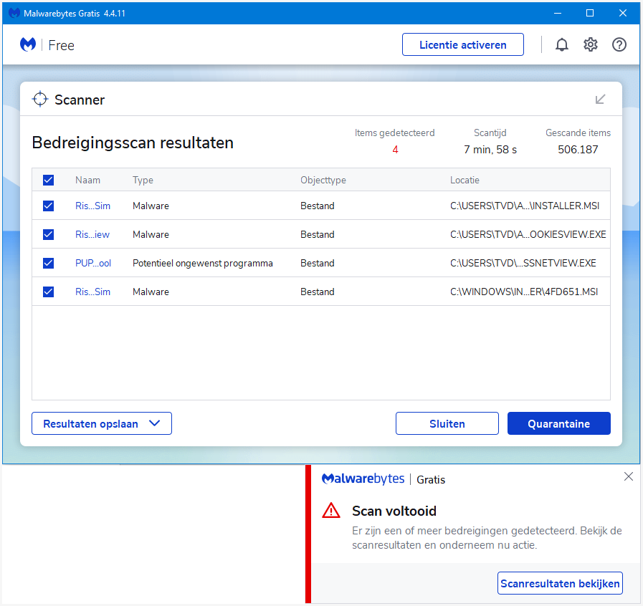Open the Ris...Sim link for 4FD651.MSI
Image resolution: width=643 pixels, height=606 pixels.
point(92,292)
